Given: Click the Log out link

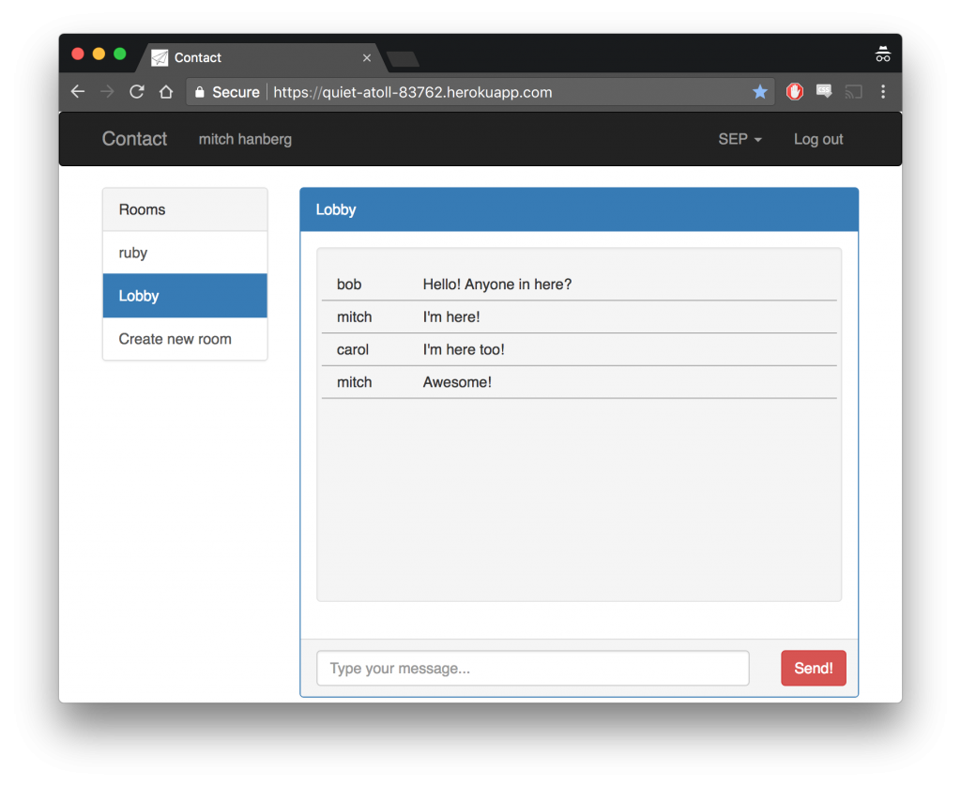Looking at the screenshot, I should [x=817, y=138].
